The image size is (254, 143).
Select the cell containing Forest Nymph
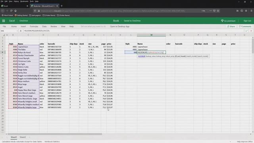coord(28,58)
